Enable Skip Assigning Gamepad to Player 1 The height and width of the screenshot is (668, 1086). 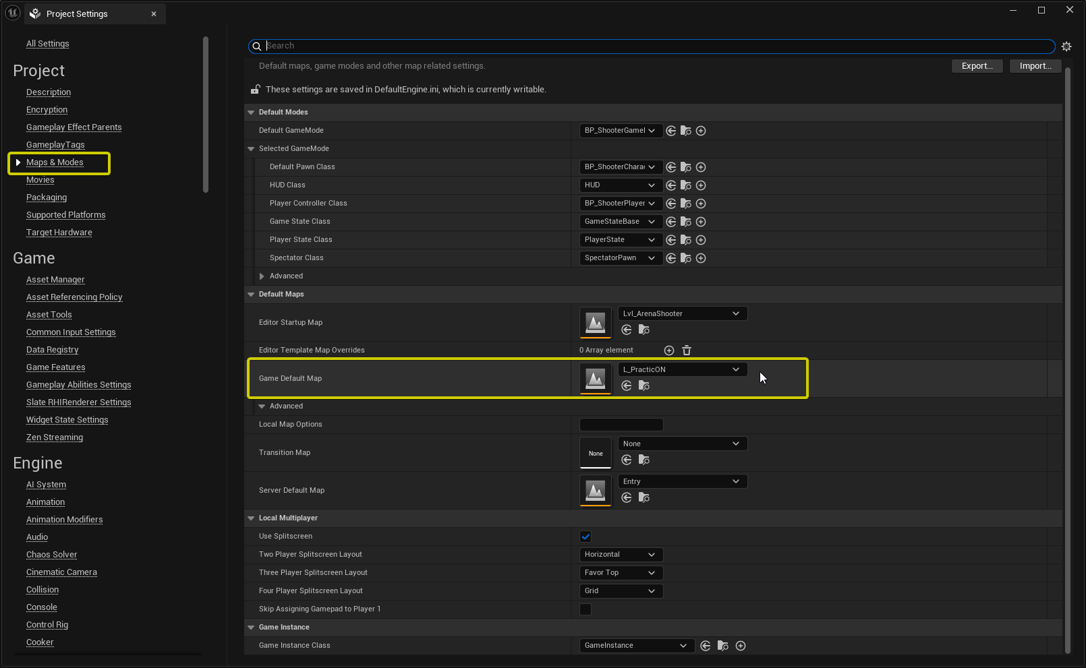click(585, 609)
